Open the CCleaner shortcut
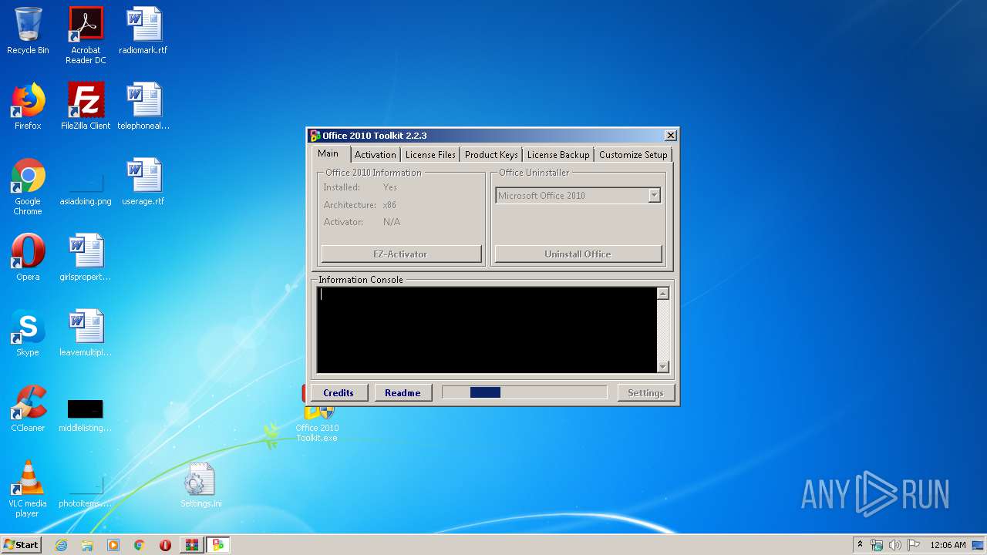This screenshot has height=555, width=987. tap(28, 409)
